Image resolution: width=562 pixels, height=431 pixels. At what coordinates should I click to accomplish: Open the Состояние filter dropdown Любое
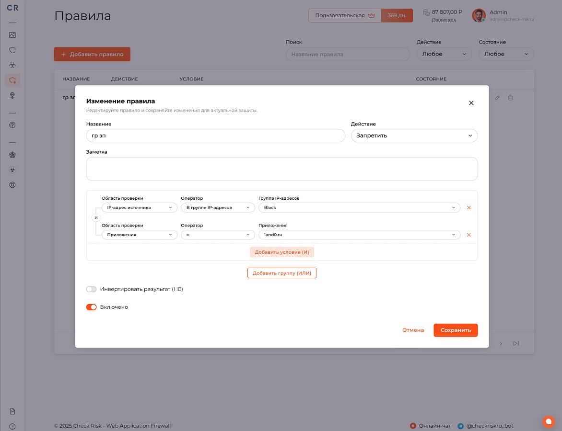pyautogui.click(x=506, y=54)
